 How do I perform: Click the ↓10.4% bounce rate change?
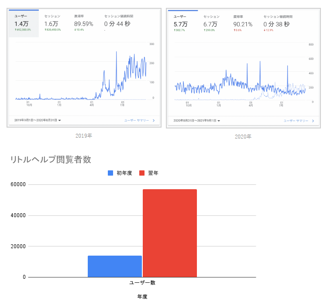(x=79, y=30)
